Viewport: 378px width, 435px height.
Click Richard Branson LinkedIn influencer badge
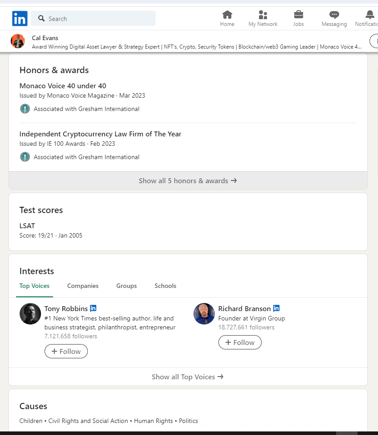click(x=276, y=308)
